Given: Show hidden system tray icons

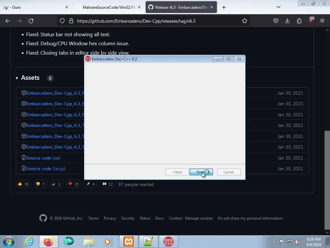Looking at the screenshot, I should click(274, 242).
